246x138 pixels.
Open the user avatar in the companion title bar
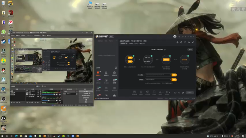175,36
